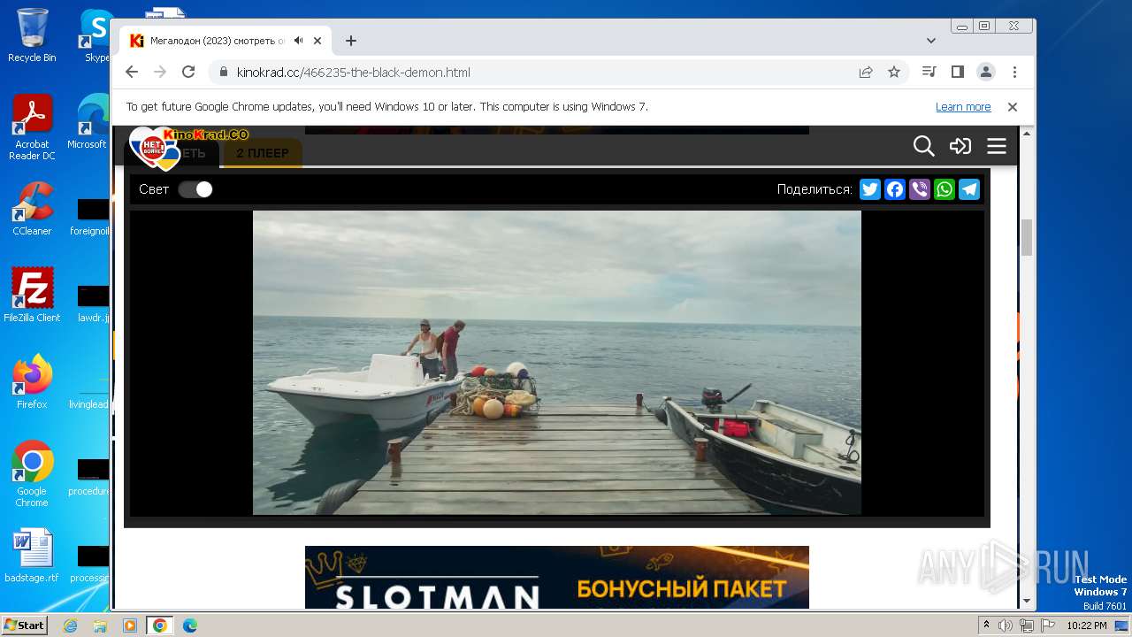Open Chrome side panel

[957, 72]
